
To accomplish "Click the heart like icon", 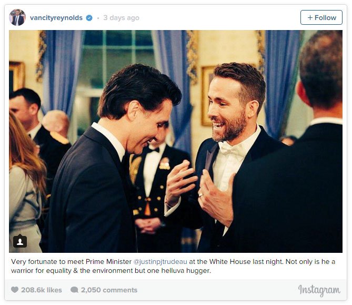I will click(x=15, y=290).
